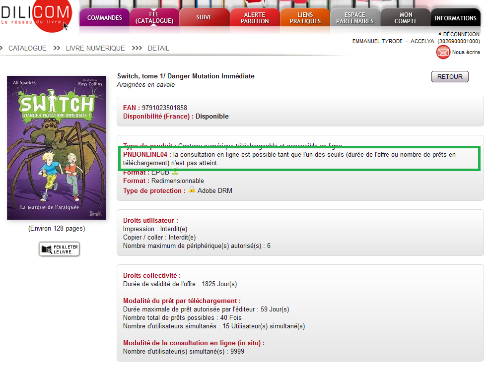Select the SUIVI tab
Screen dimensions: 488x369
pyautogui.click(x=203, y=17)
